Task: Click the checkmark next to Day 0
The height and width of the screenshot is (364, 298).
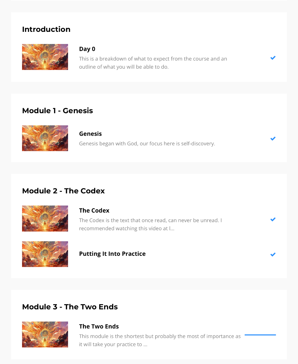Action: (273, 58)
